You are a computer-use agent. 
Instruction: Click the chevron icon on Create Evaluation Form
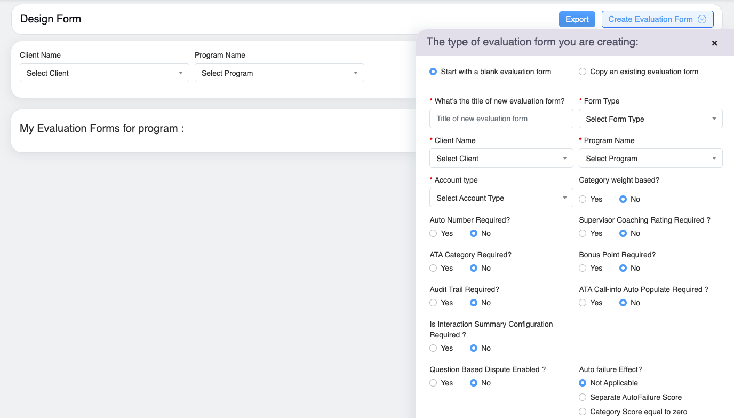702,19
